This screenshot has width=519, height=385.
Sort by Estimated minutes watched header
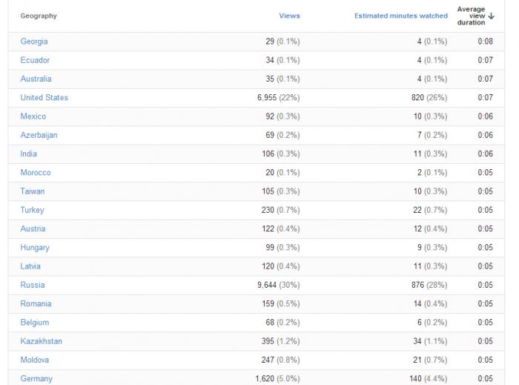tap(401, 16)
